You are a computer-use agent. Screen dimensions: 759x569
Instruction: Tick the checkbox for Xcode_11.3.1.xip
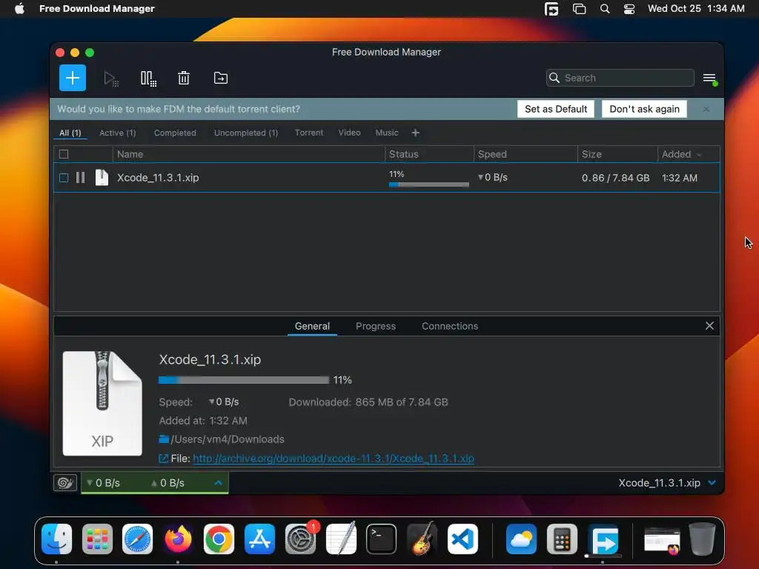[64, 178]
